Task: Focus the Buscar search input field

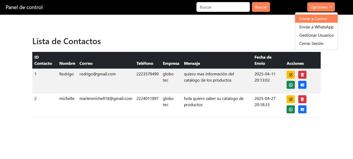Action: [x=223, y=7]
